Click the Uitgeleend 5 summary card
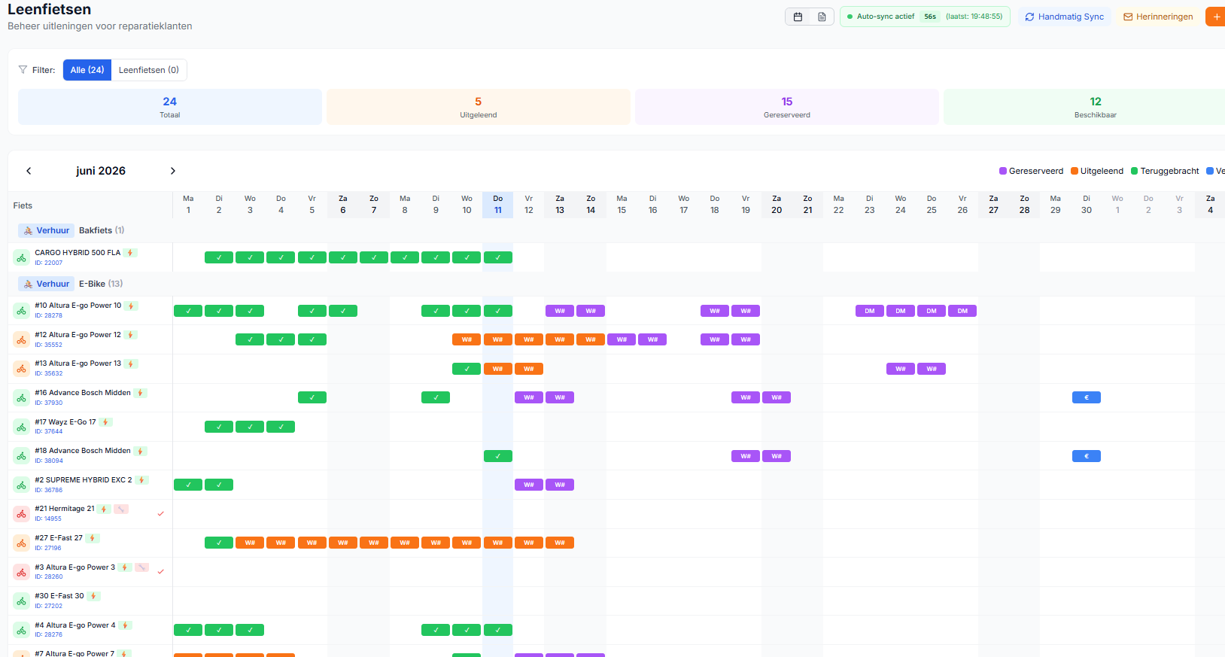 (x=479, y=107)
